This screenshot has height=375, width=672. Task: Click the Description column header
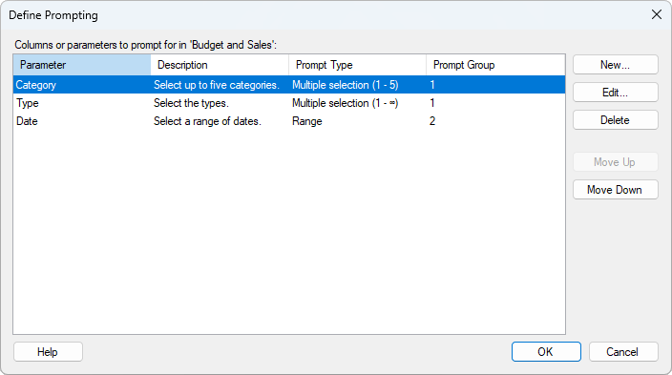pos(220,65)
